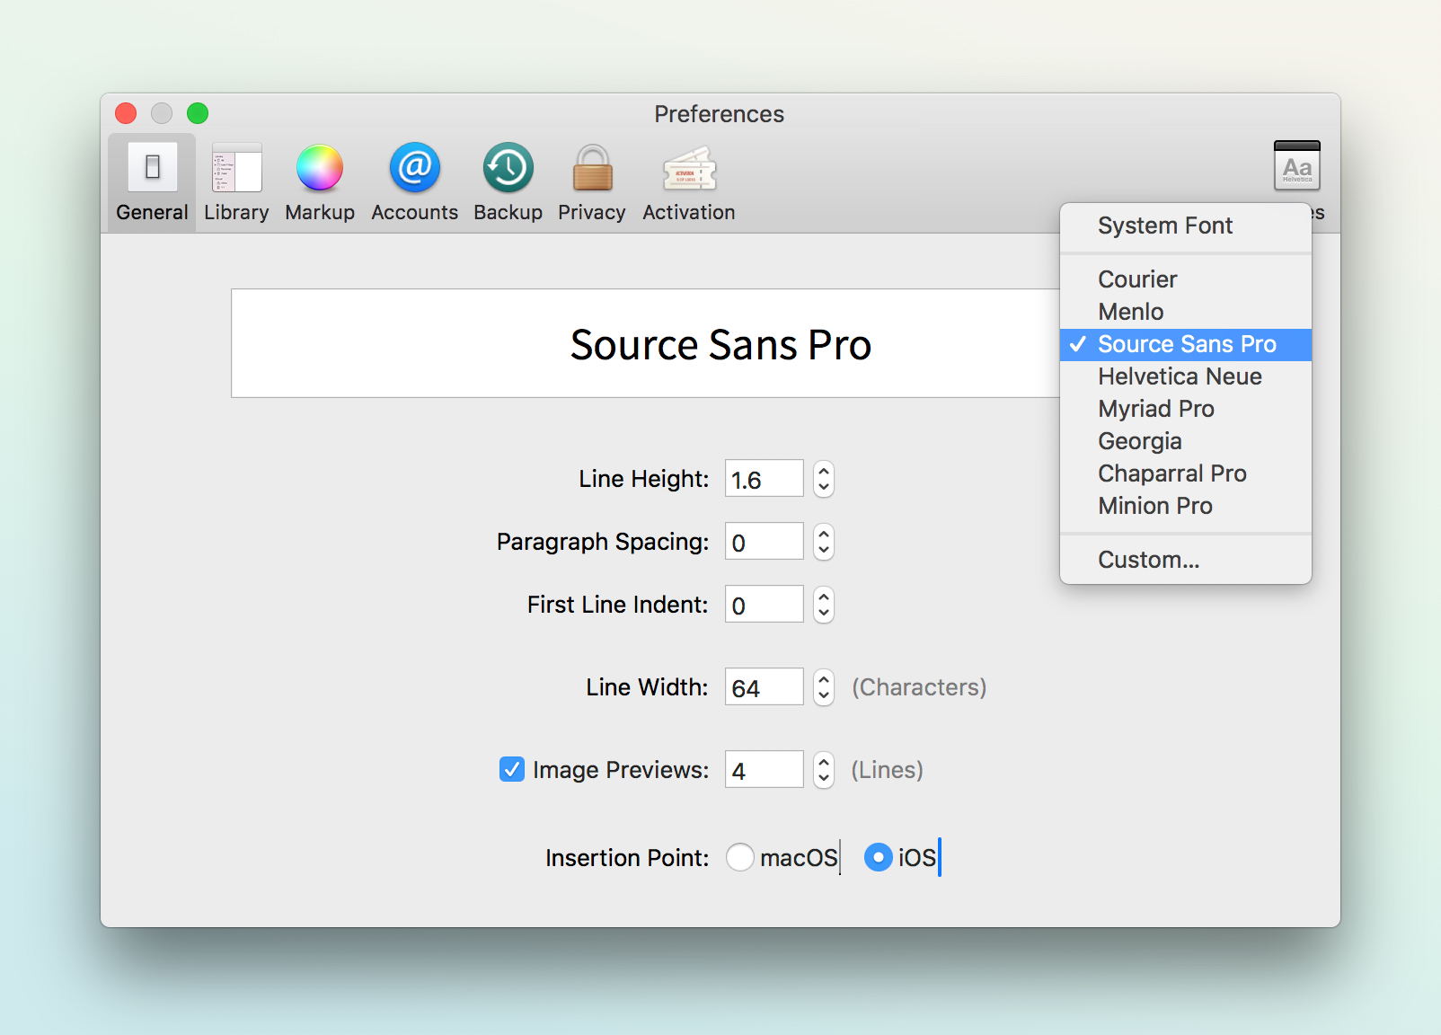Viewport: 1441px width, 1035px height.
Task: Click the green zoom window button
Action: click(x=198, y=113)
